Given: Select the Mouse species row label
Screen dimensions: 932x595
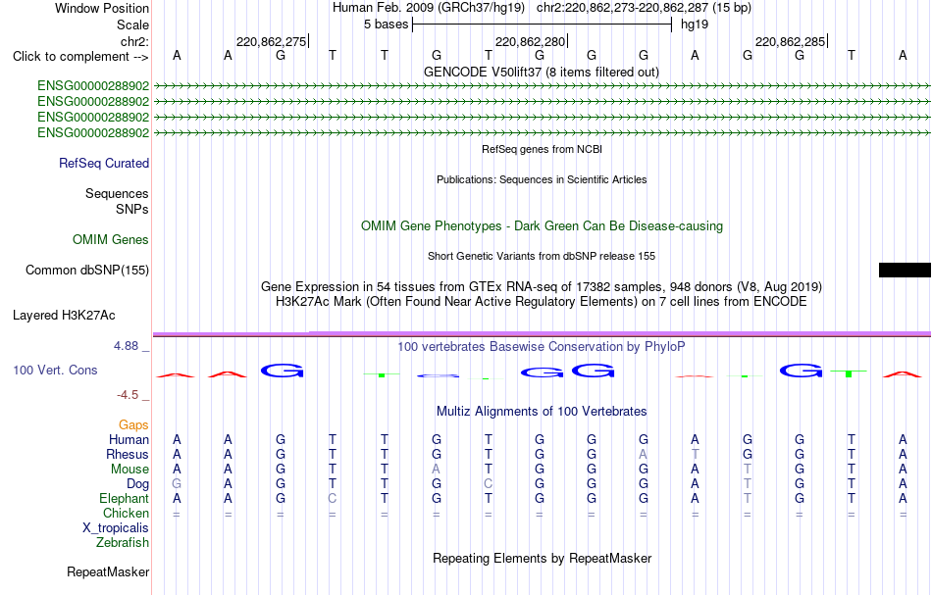Looking at the screenshot, I should pos(129,470).
